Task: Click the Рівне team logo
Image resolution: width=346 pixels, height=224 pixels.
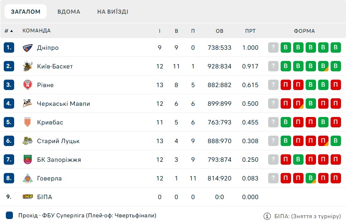Action: click(27, 85)
